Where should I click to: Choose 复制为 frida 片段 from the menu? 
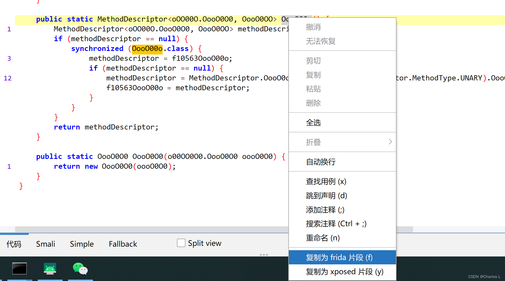click(x=339, y=257)
